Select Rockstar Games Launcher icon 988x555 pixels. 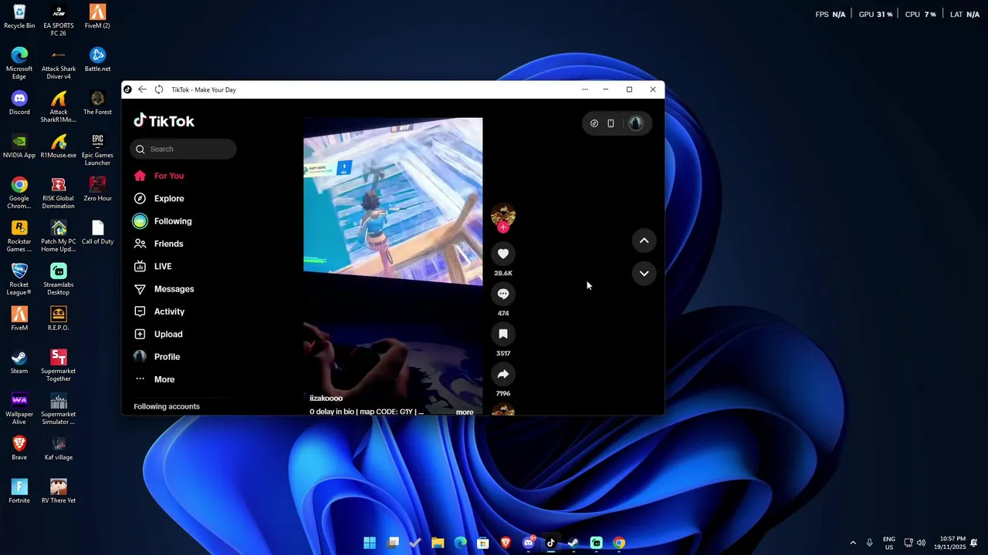tap(19, 236)
